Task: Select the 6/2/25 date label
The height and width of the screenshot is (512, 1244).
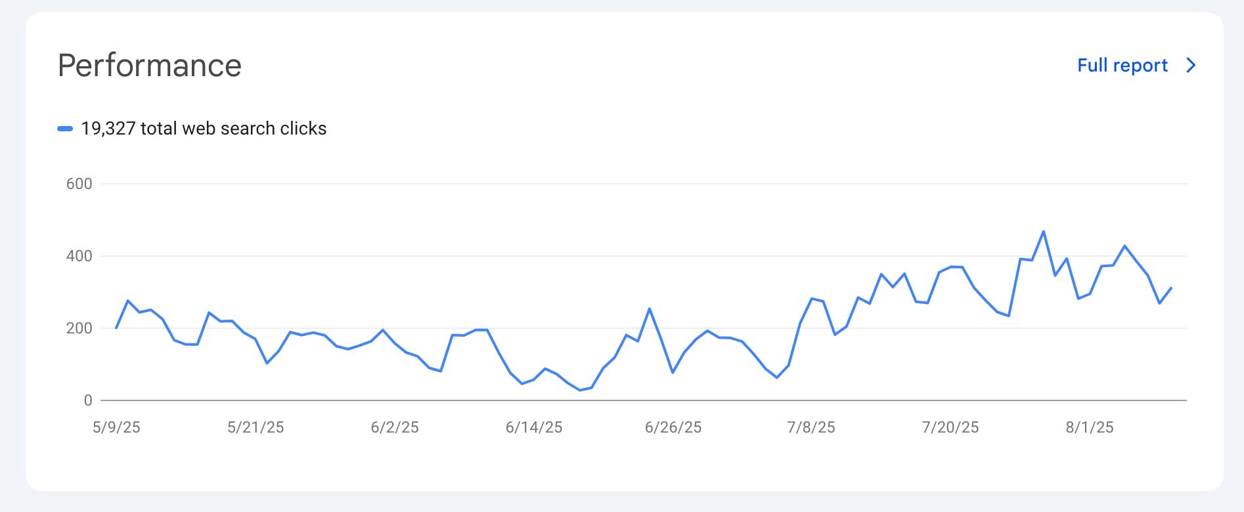Action: [x=395, y=427]
